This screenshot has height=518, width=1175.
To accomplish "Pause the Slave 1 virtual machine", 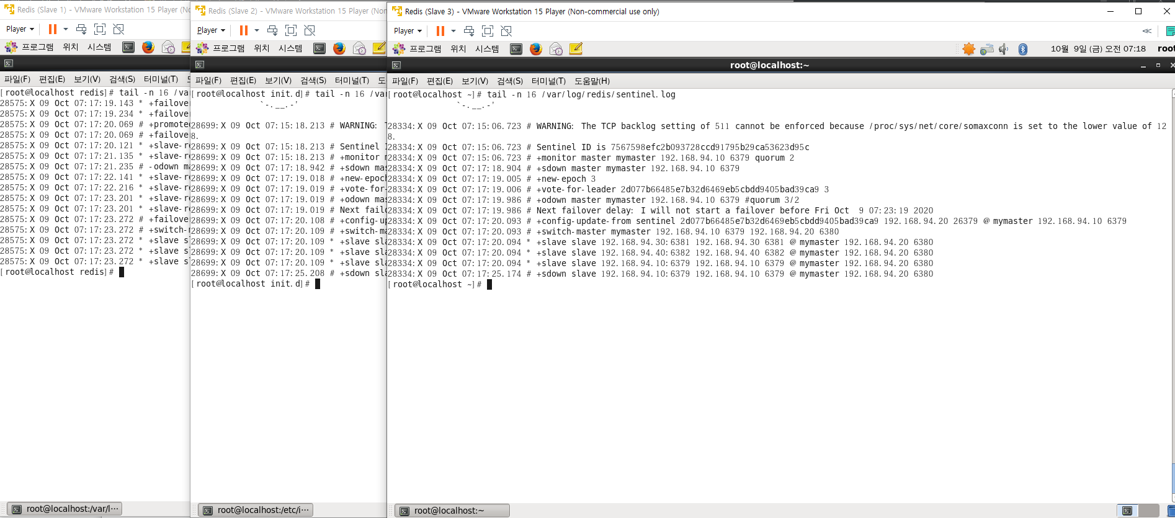I will (53, 29).
